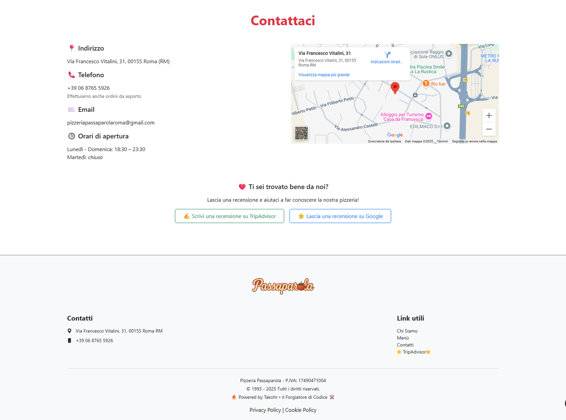Open the Cookie Policy link
Screen dimensions: 566x420
301,410
